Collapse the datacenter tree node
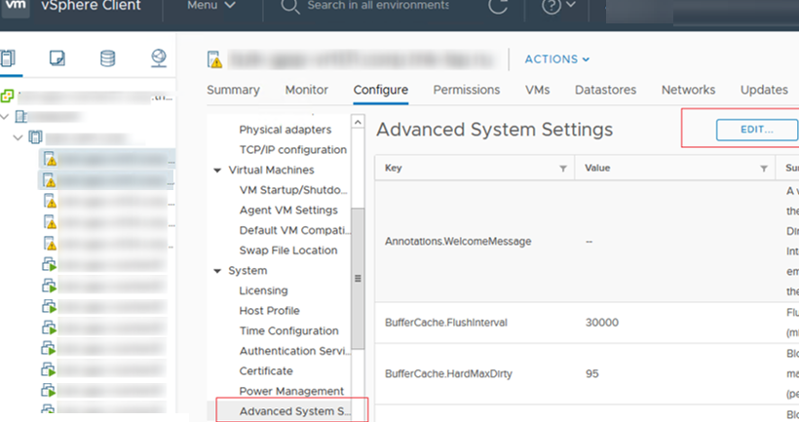Screen dimensions: 799x422 (5, 117)
